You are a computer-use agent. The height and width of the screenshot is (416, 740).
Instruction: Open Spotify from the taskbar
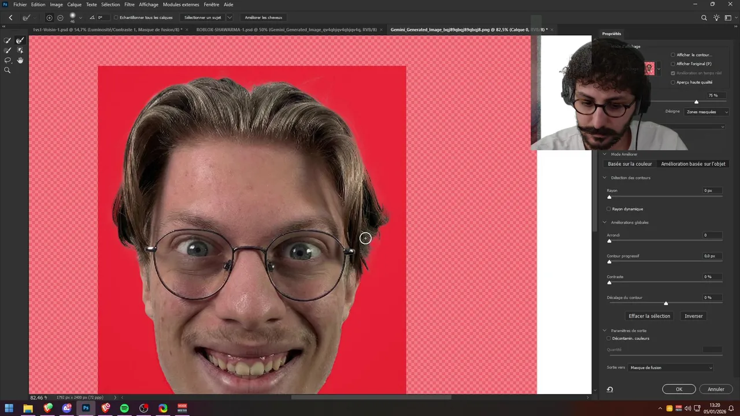[x=124, y=408]
